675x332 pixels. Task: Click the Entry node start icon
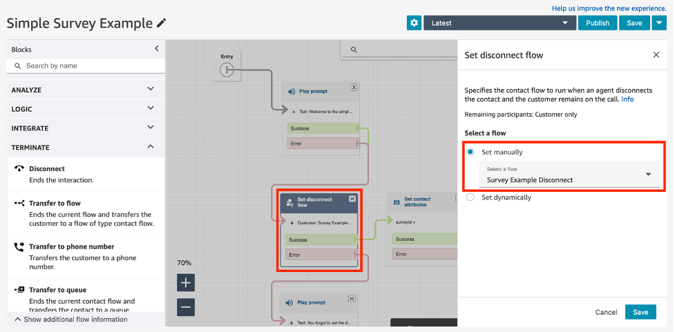point(227,70)
